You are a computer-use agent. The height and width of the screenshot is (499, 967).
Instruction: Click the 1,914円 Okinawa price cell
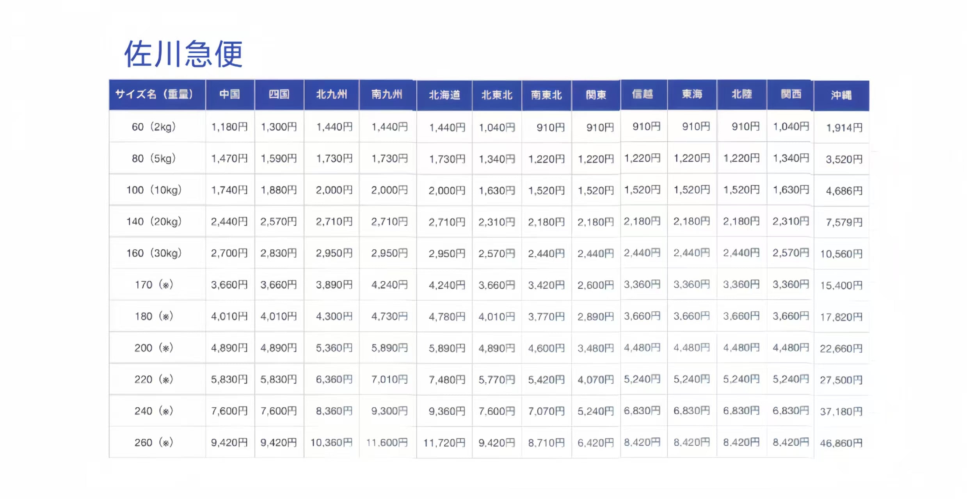844,128
